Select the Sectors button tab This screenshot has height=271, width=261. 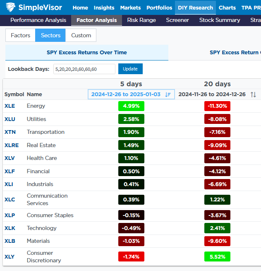coord(50,35)
